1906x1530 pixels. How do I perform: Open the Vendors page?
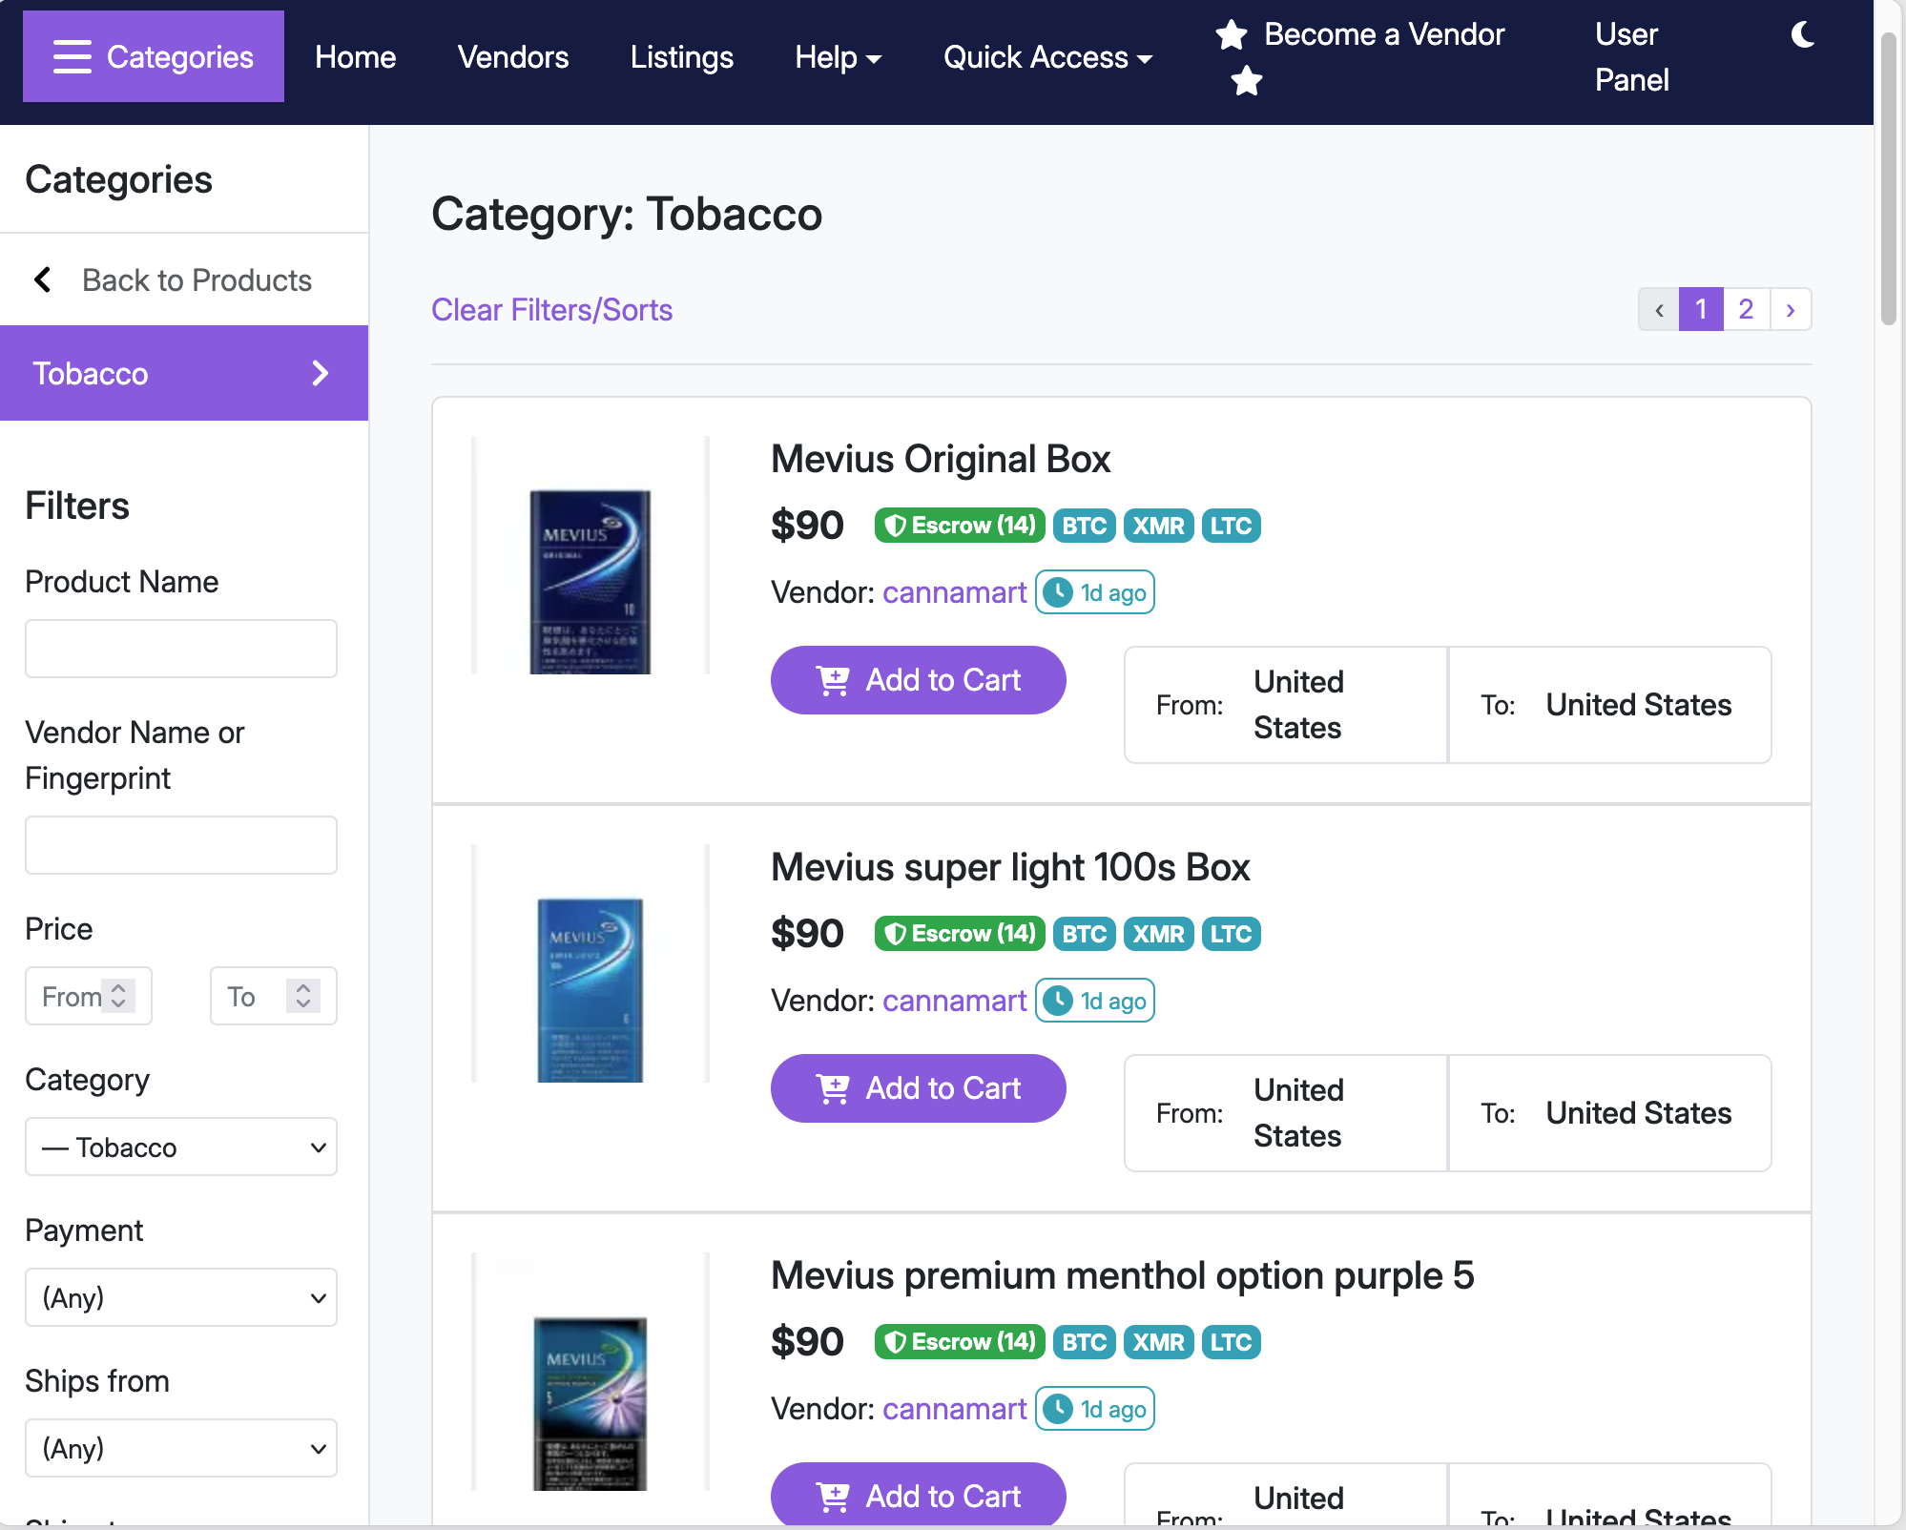513,57
